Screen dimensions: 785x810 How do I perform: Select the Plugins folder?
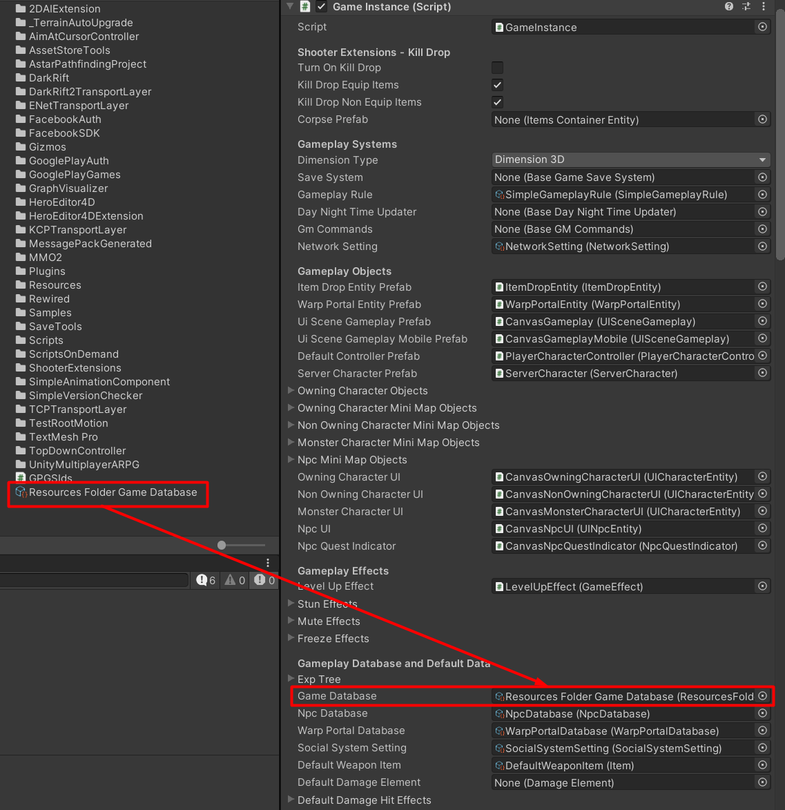tap(40, 271)
